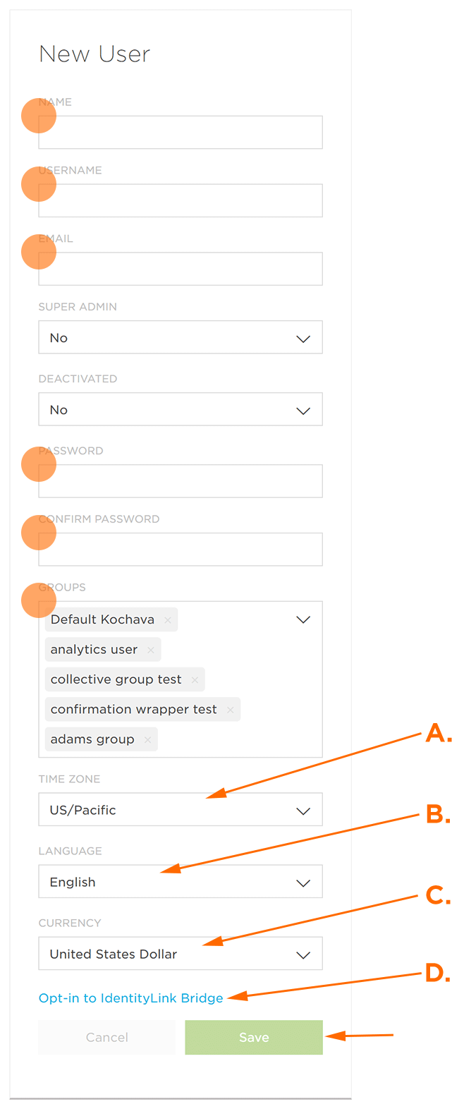Open the Time Zone dropdown

click(x=181, y=810)
